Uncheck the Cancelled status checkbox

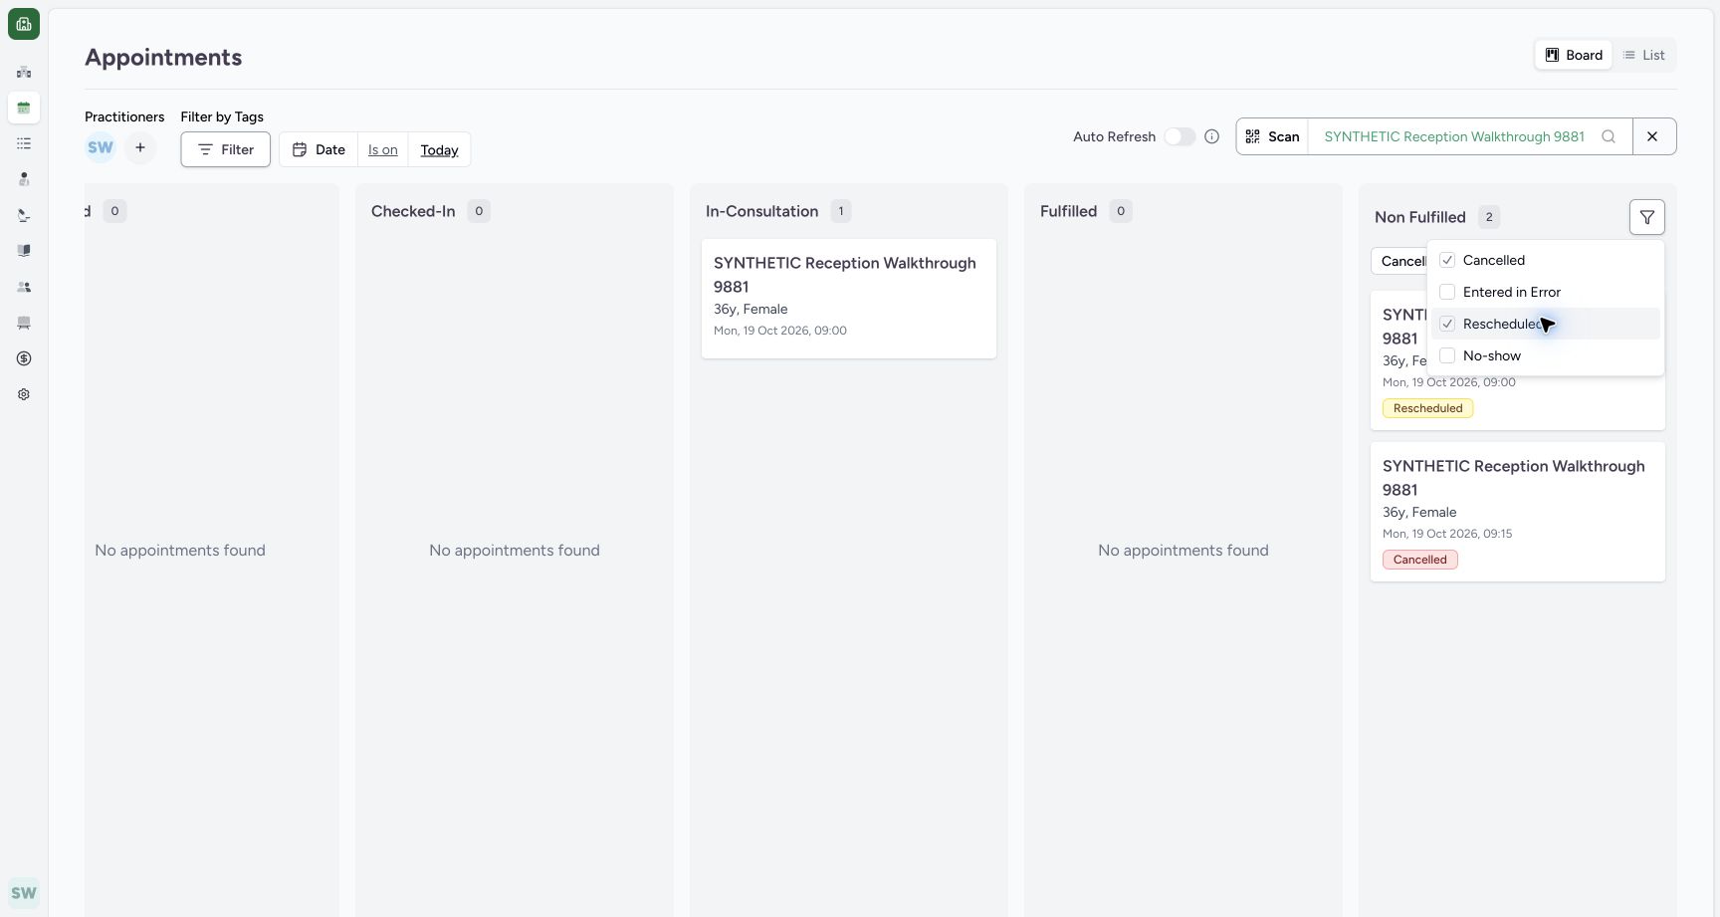(x=1447, y=260)
